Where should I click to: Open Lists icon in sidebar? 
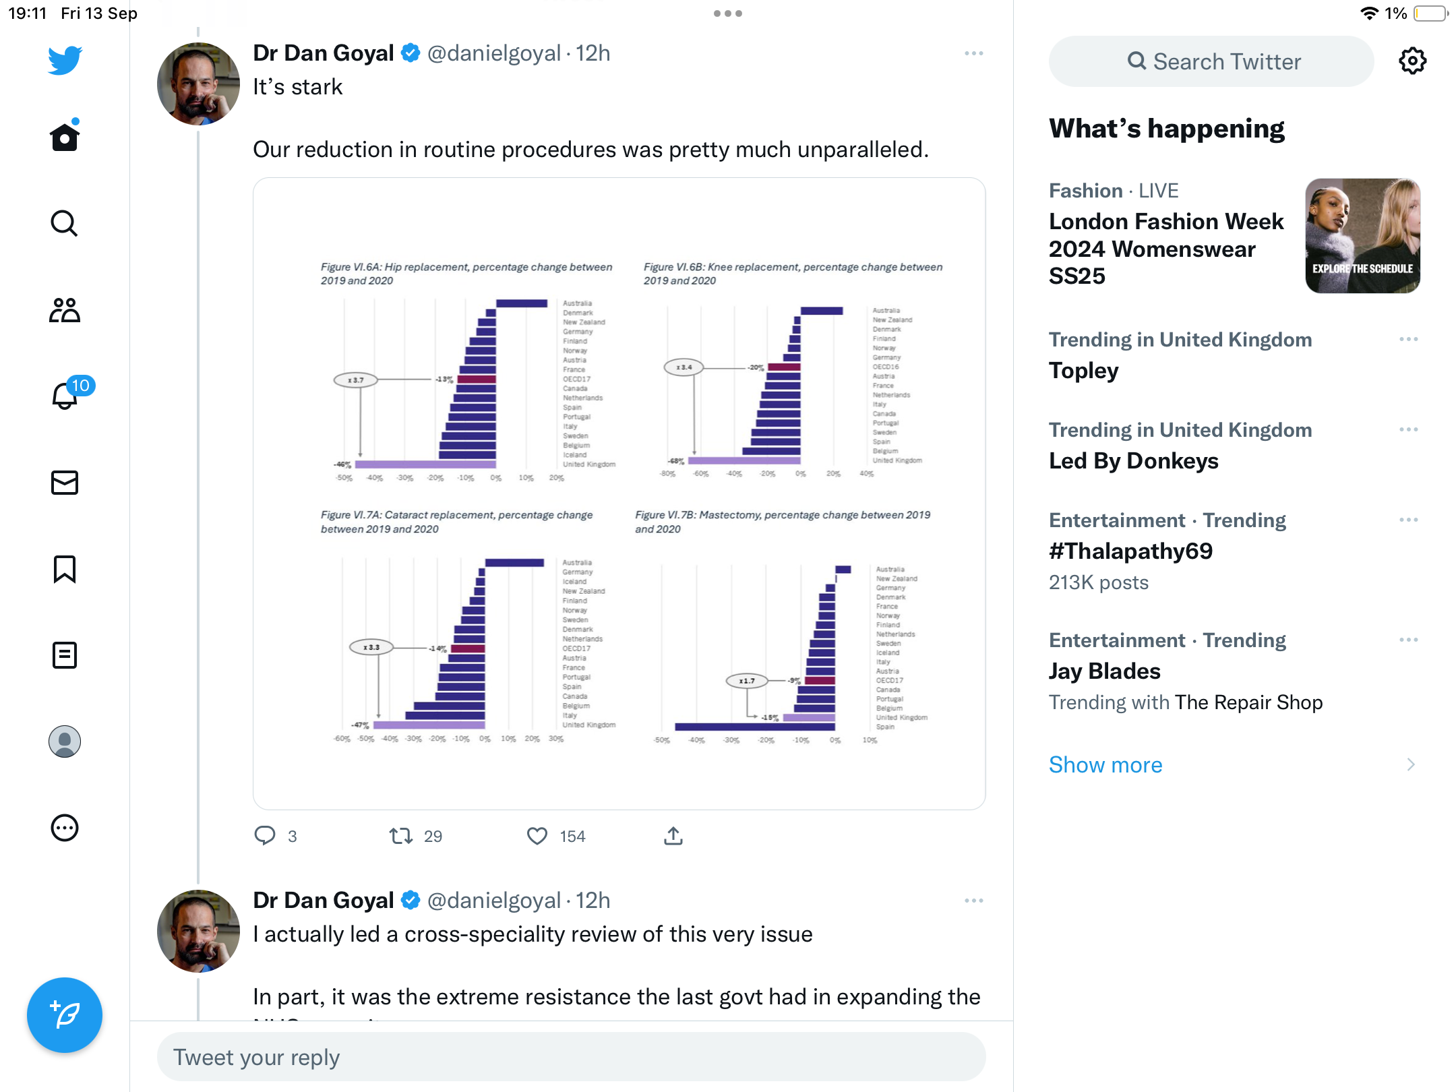(x=65, y=655)
